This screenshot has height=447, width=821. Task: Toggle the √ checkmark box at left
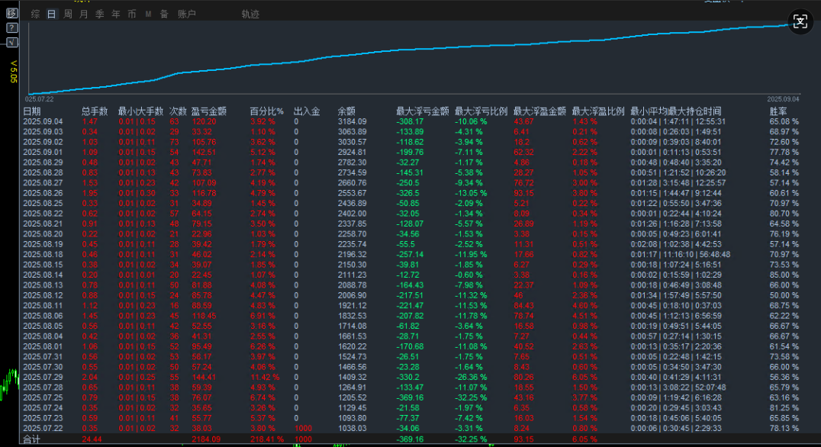pos(11,41)
